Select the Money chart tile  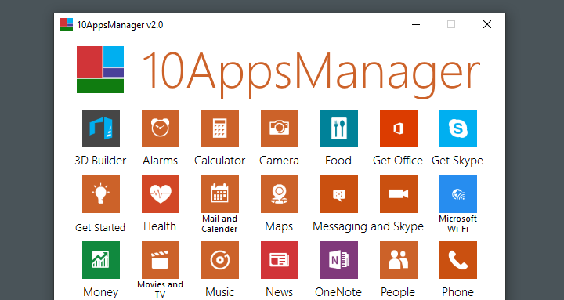coord(101,260)
